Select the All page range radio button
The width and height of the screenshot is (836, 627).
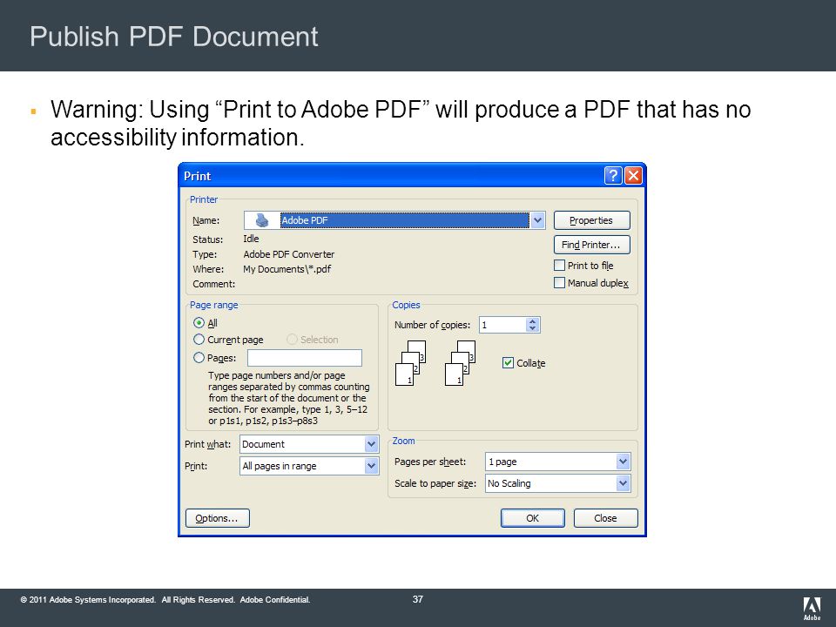coord(199,322)
